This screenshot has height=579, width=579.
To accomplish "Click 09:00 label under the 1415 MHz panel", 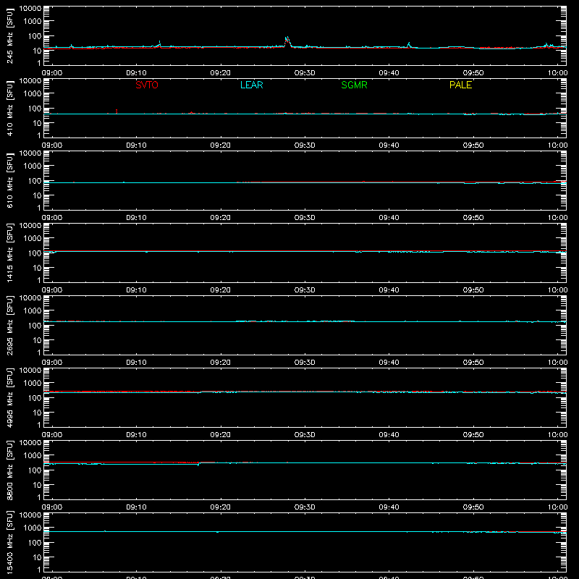I will (51, 290).
